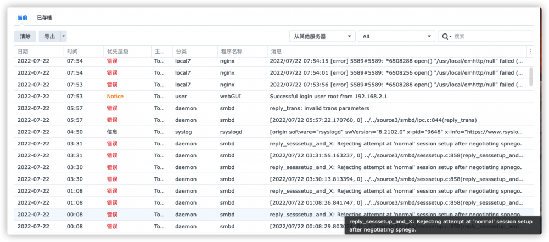The image size is (549, 242).
Task: Open the All priority filter dropdown
Action: pos(396,36)
